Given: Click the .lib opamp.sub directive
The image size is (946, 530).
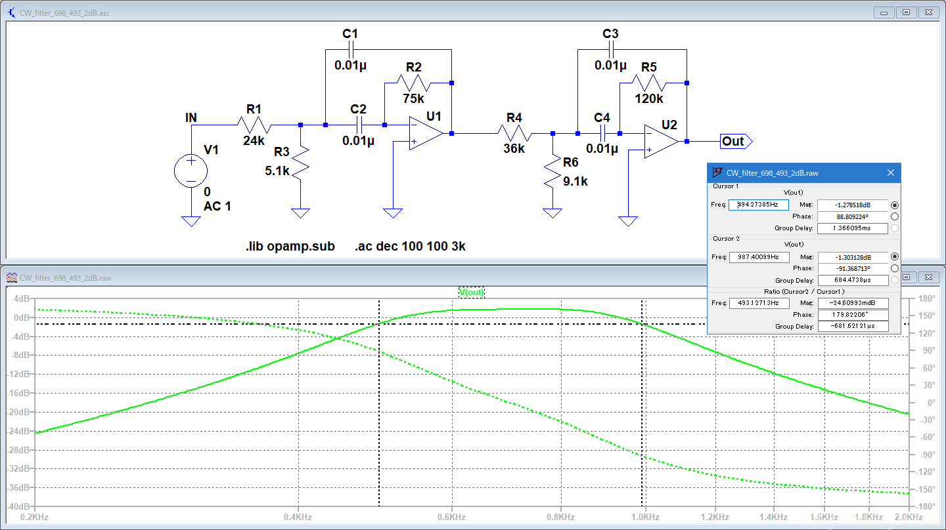Looking at the screenshot, I should 290,247.
